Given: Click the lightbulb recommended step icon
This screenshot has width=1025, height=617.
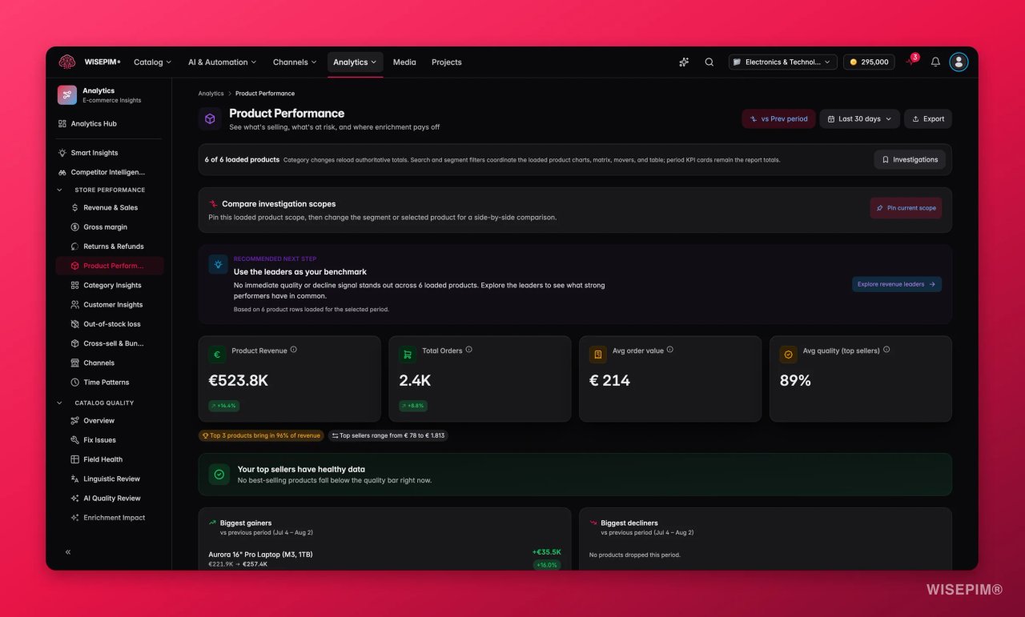Looking at the screenshot, I should (218, 265).
